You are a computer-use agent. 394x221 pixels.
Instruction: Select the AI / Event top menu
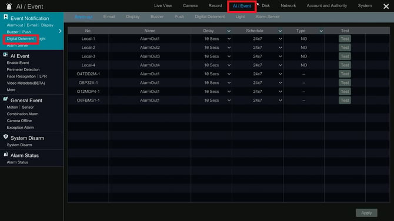242,6
